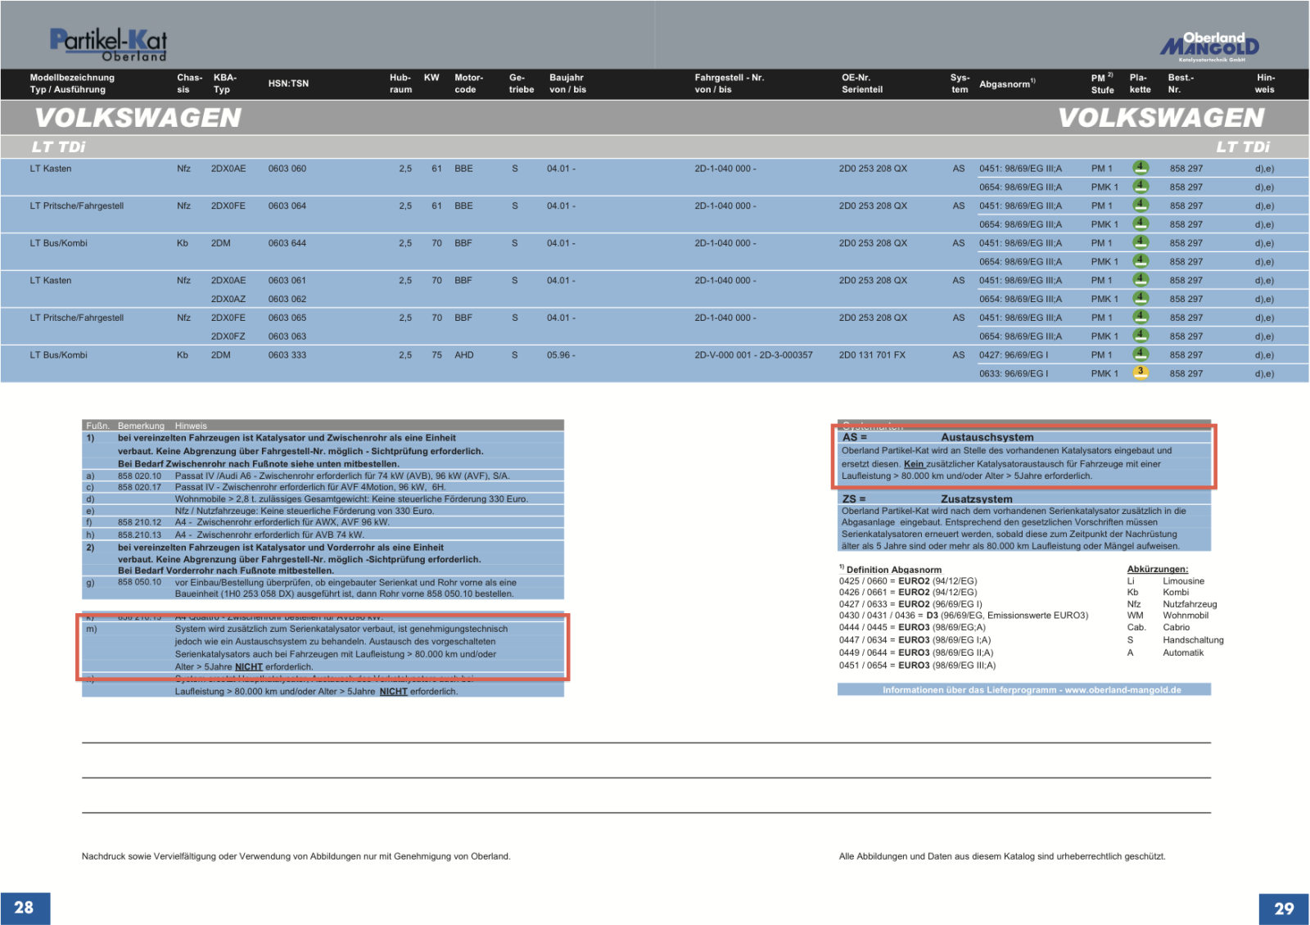Viewport: 1310px width, 925px height.
Task: Click the Definition Abgasnorm heading
Action: (x=893, y=570)
